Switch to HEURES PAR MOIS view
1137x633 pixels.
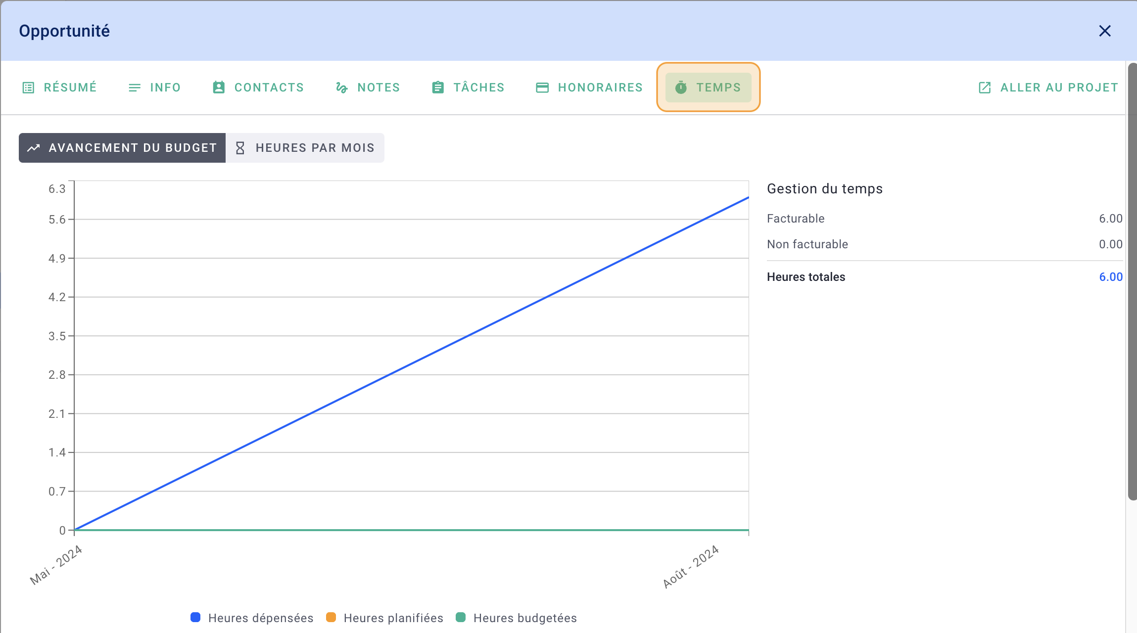click(x=305, y=148)
